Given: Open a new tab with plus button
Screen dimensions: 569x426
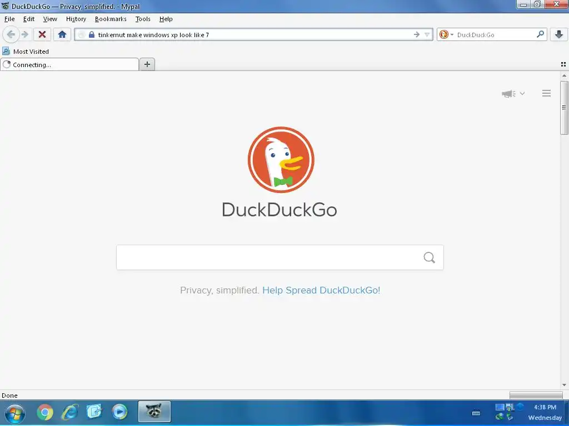Looking at the screenshot, I should point(147,64).
